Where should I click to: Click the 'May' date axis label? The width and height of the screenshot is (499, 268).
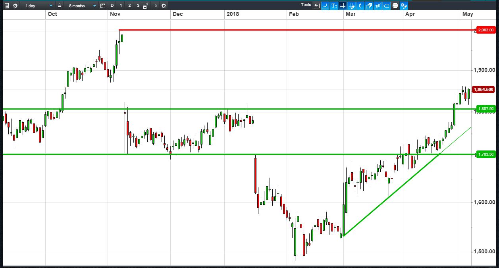pyautogui.click(x=468, y=14)
